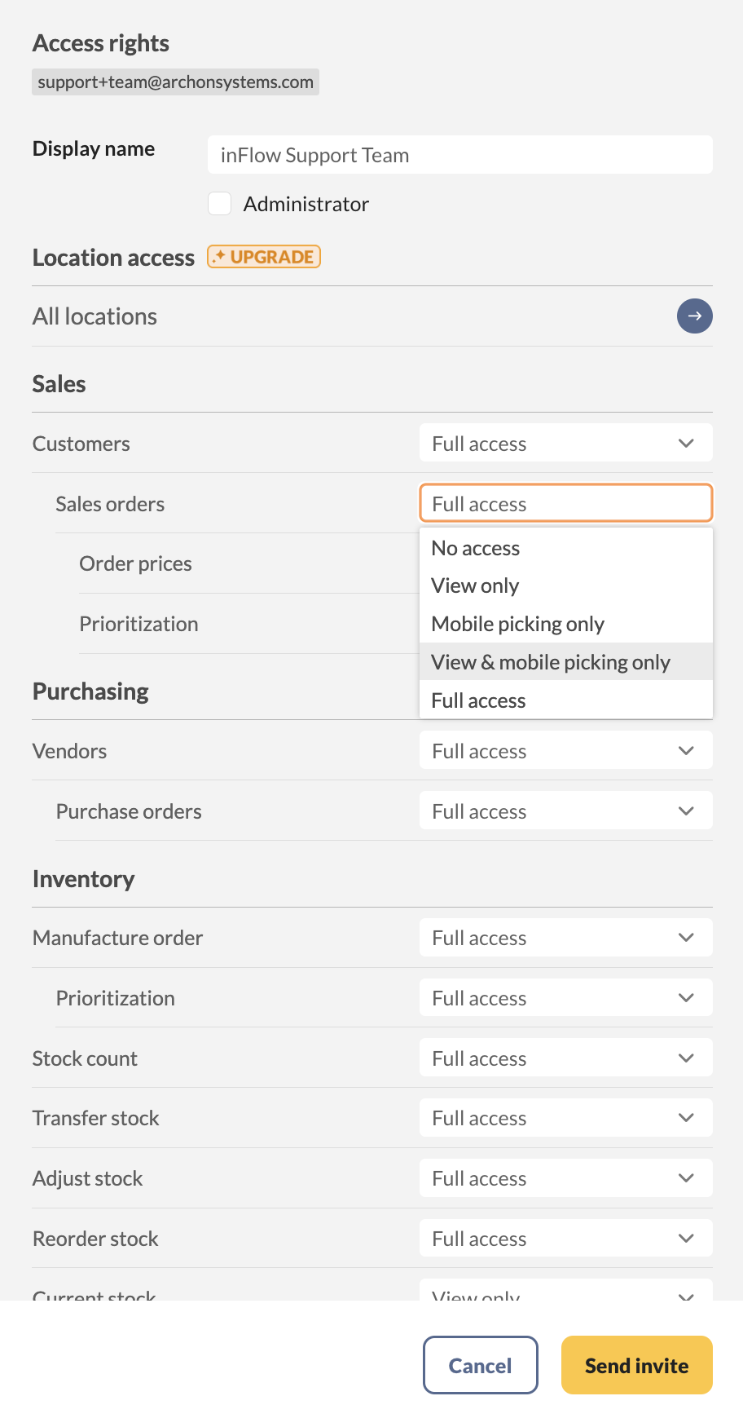
Task: Expand the Purchase orders access dropdown
Action: click(x=565, y=811)
